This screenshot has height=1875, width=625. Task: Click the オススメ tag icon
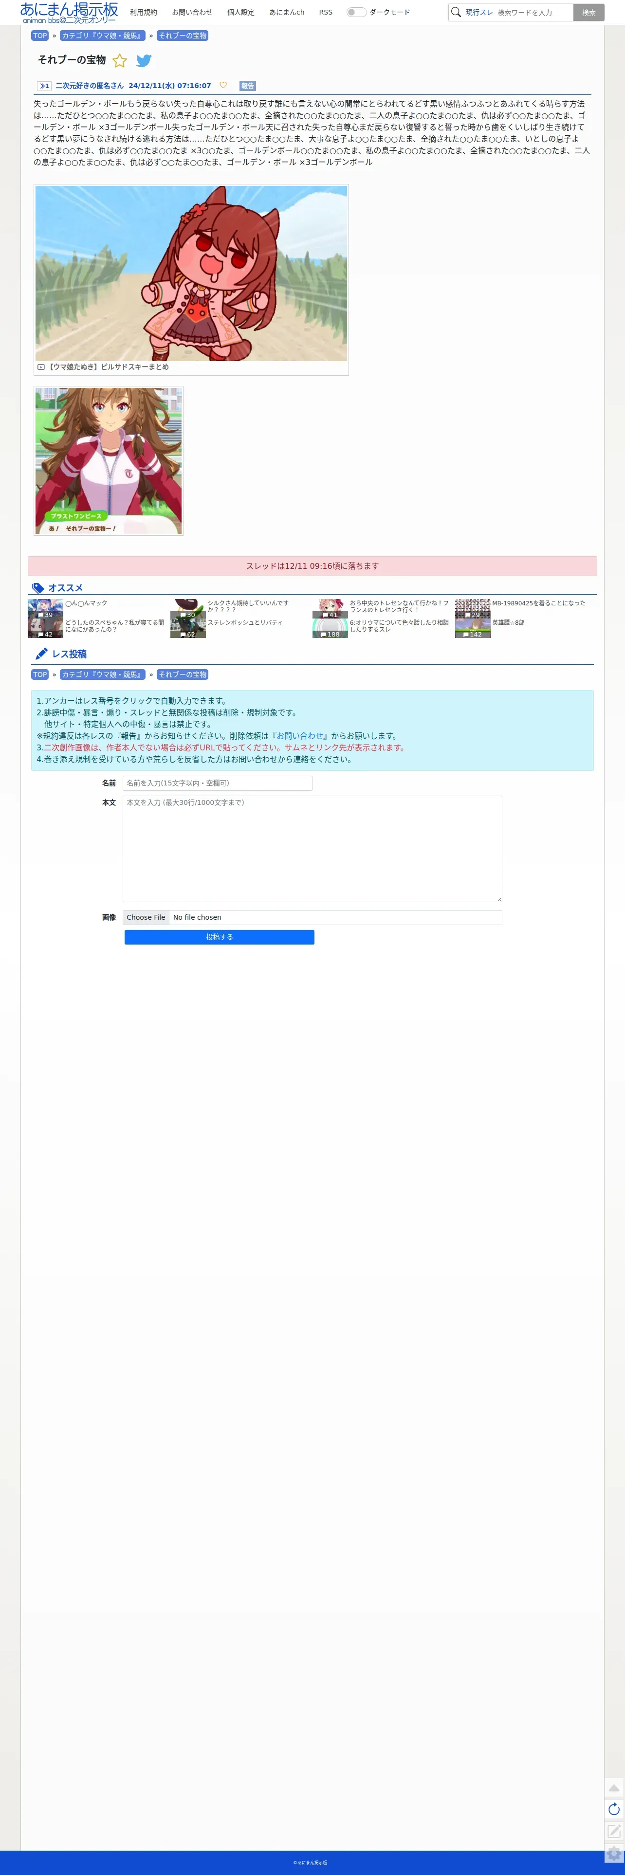38,587
